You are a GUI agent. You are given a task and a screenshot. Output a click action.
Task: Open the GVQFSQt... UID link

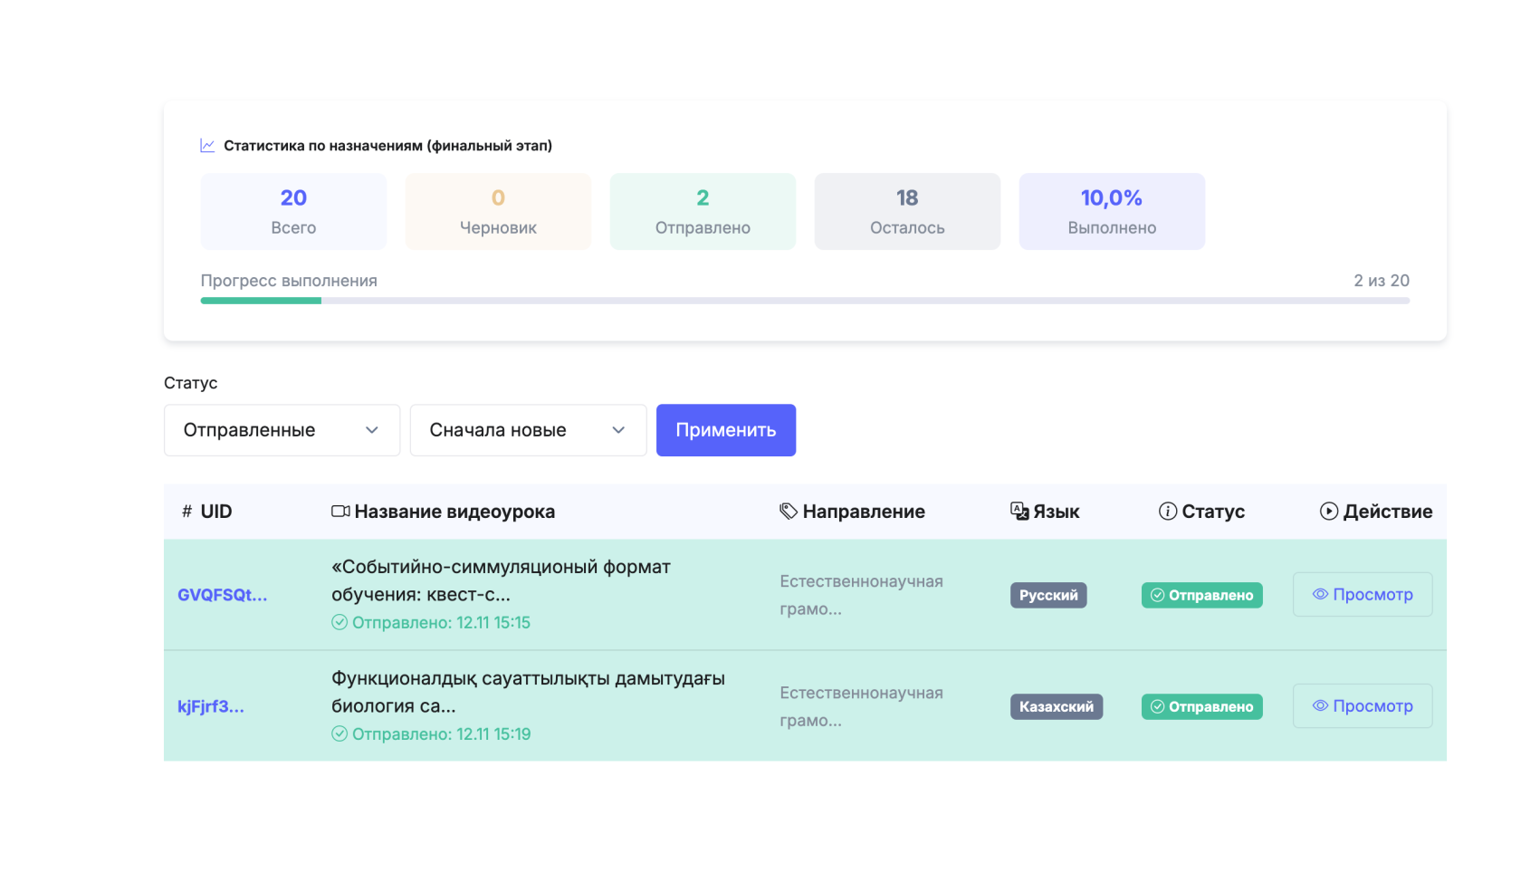click(x=222, y=595)
